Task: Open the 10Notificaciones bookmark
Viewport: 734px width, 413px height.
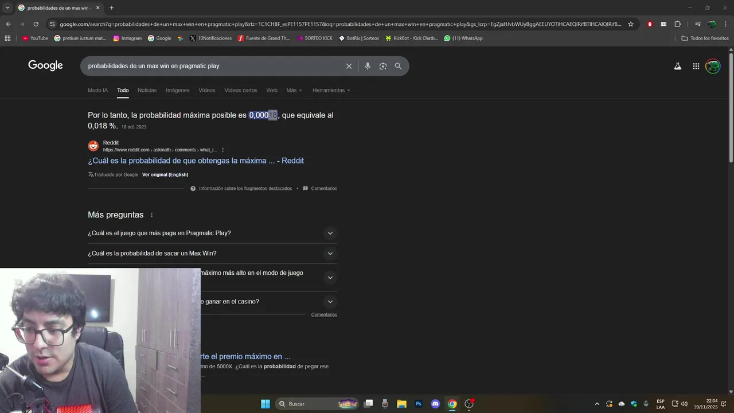Action: 210,38
